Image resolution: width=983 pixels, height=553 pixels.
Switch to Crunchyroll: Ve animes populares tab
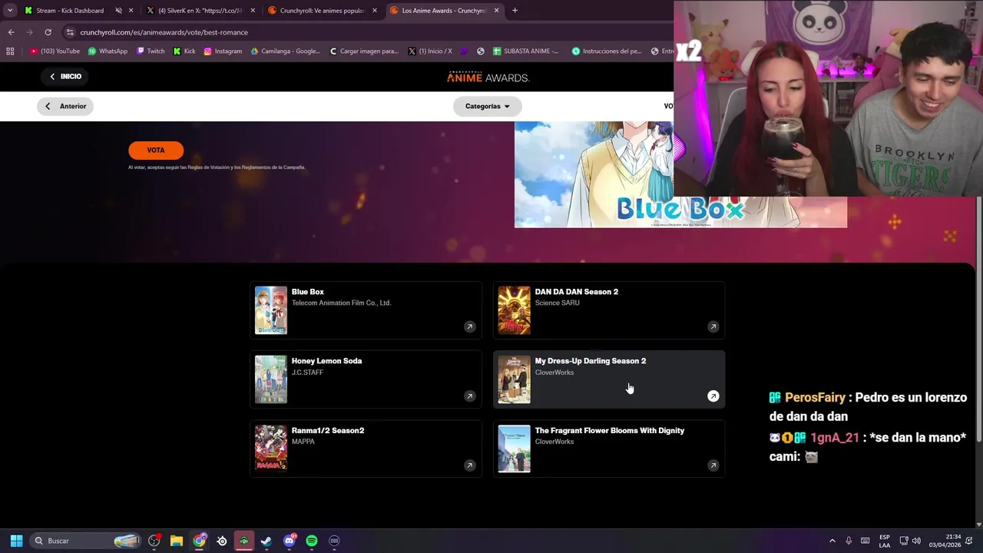[323, 11]
